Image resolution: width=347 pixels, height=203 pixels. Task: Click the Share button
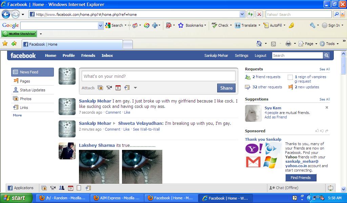226,88
